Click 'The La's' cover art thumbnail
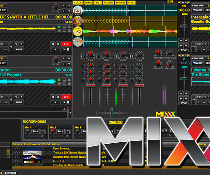210x175 pixels. (x=32, y=153)
